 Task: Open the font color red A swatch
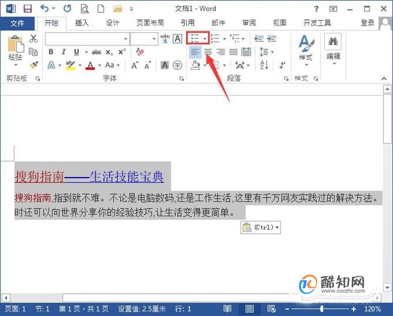click(90, 66)
